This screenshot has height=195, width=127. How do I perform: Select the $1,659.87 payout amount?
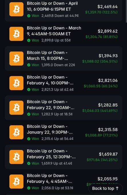(x=108, y=154)
